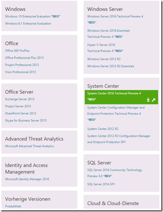Open Windows Server 2016 Technical Preview 4

(115, 19)
